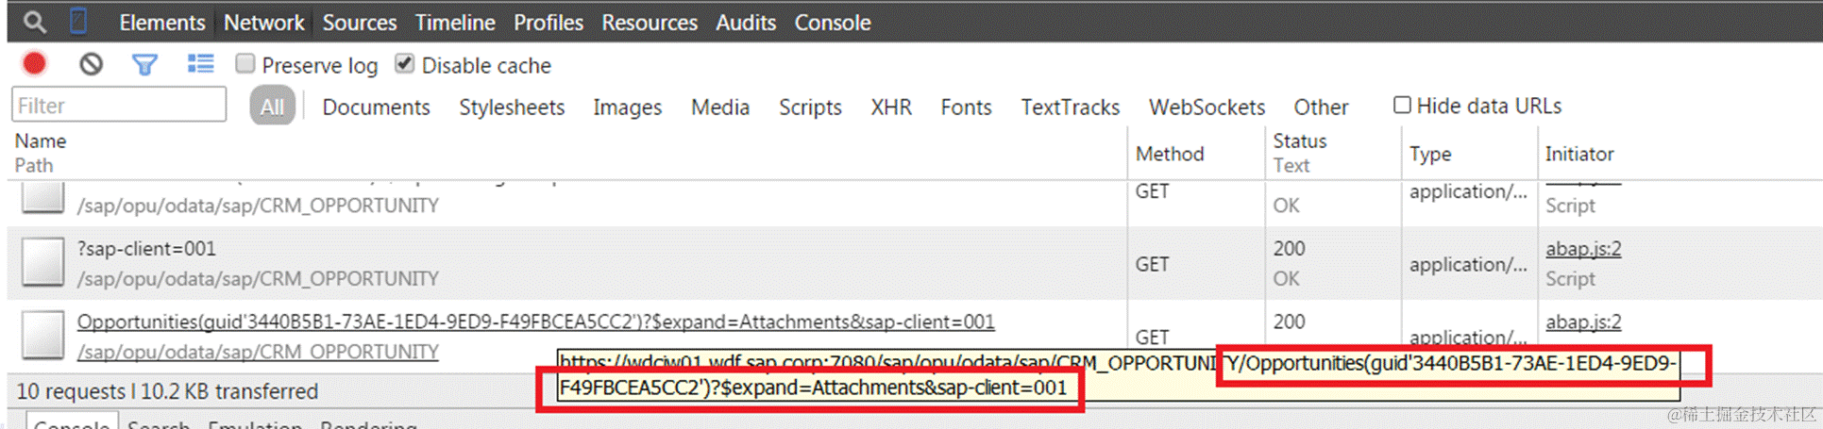
Task: Switch to the Sources tab
Action: pyautogui.click(x=359, y=22)
